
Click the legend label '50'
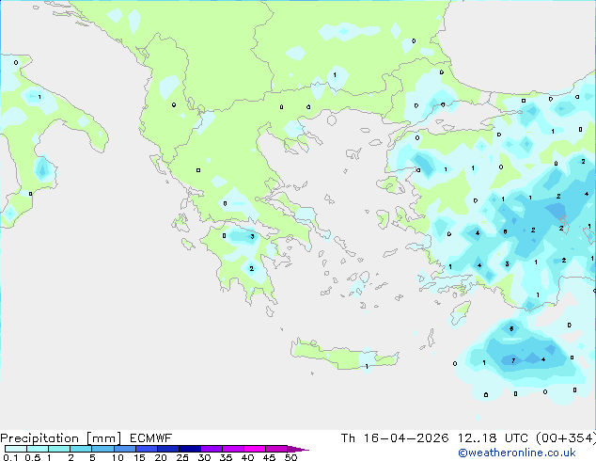290,457
